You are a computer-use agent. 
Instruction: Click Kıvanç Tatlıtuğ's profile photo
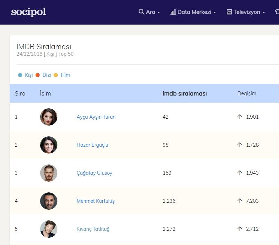click(x=49, y=229)
